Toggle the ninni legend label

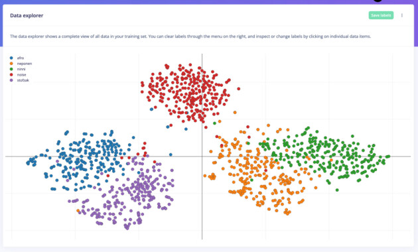[x=21, y=69]
